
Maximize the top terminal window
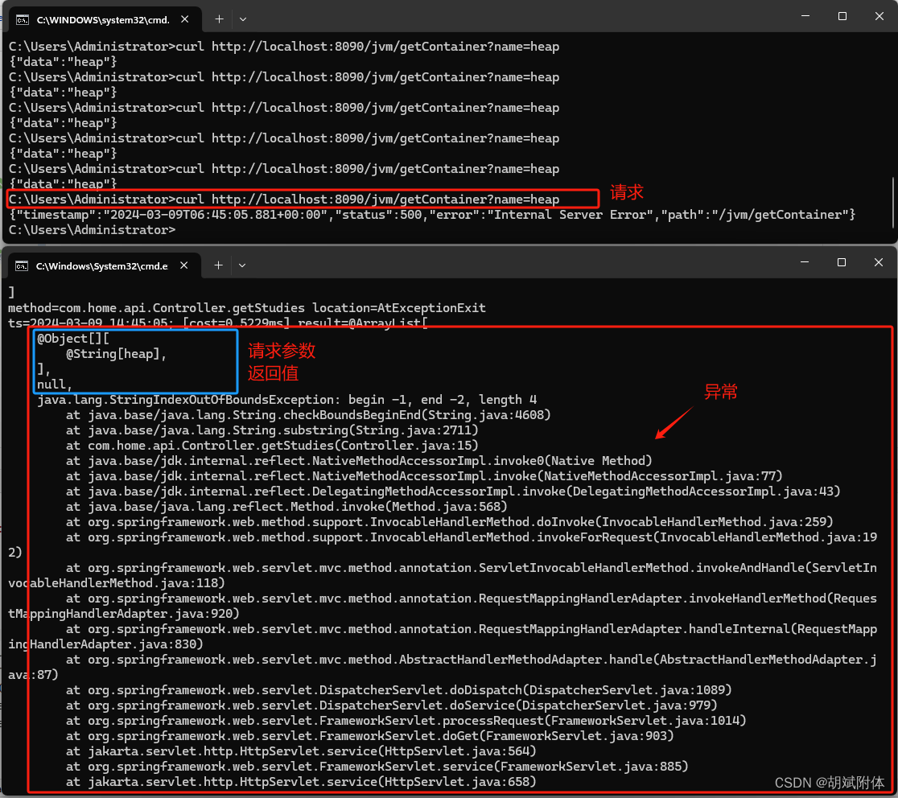coord(842,17)
